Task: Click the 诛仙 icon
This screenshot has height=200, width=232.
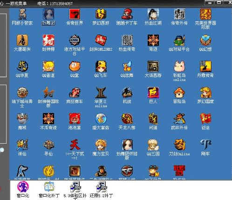Action: [x=22, y=145]
